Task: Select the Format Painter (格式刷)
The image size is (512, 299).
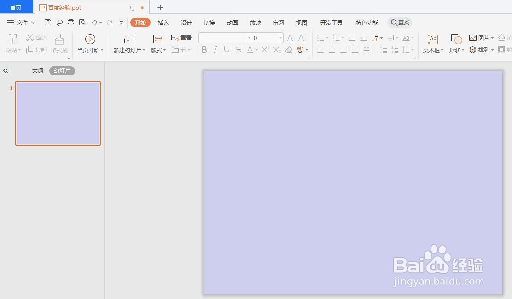Action: [x=59, y=43]
